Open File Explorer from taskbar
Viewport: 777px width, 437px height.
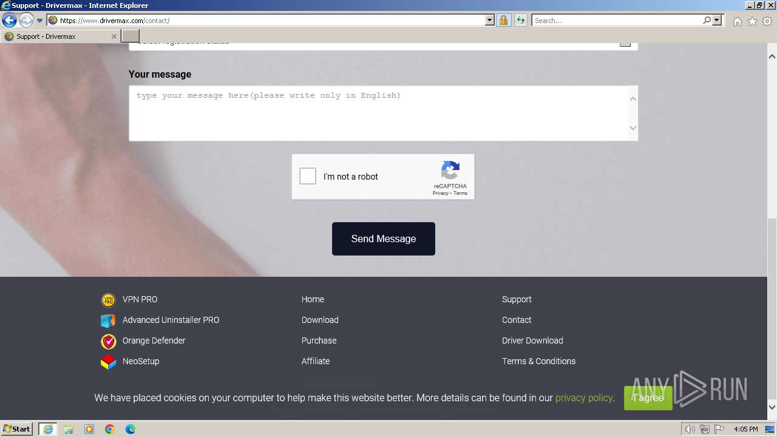pos(69,429)
